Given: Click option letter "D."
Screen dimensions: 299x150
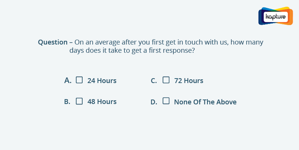Looking at the screenshot, I should click(154, 102).
